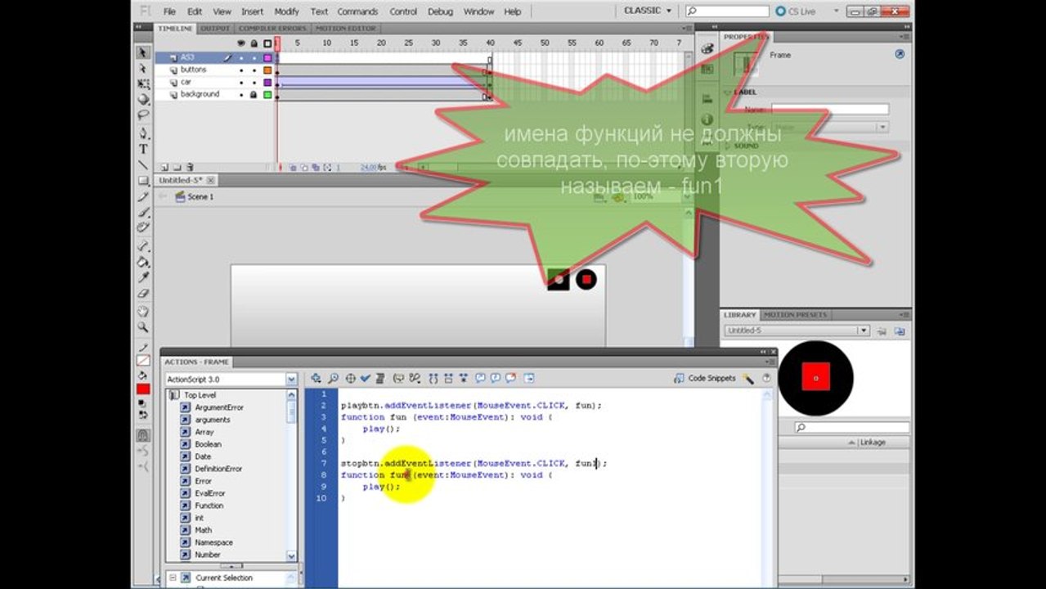Toggle lock dot on car layer
1046x589 pixels.
(x=254, y=83)
